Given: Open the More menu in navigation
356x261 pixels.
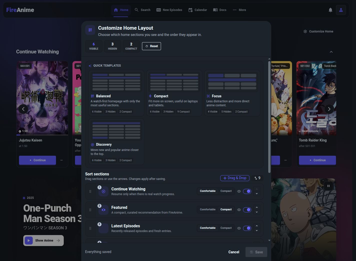Looking at the screenshot, I should pos(239,10).
